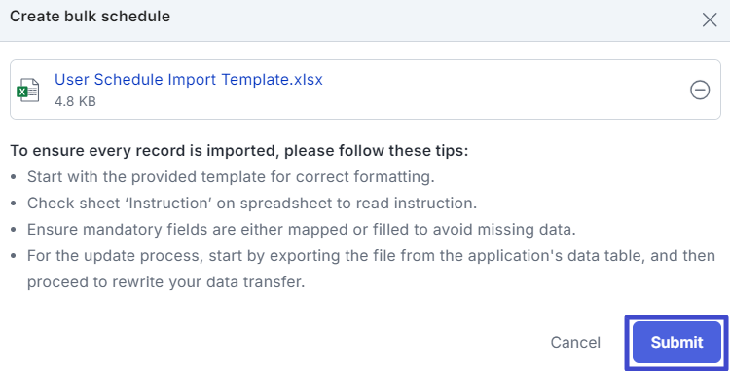Click the bullet before 'For the update process'
The image size is (730, 371).
(13, 256)
